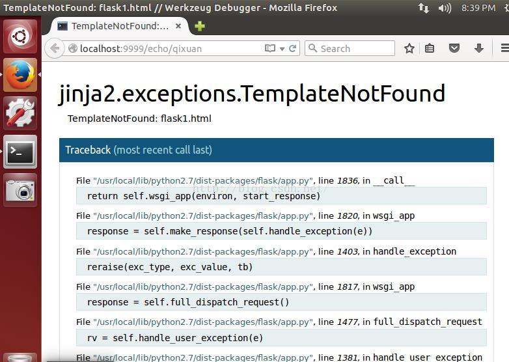Open System Settings in the launcher
The width and height of the screenshot is (509, 362).
[20, 113]
